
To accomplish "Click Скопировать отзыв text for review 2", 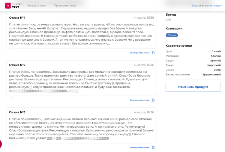I will [x=139, y=100].
